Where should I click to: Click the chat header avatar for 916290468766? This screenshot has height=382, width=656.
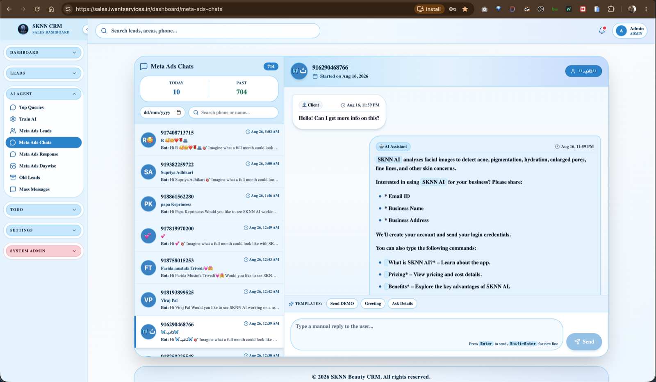pos(299,71)
